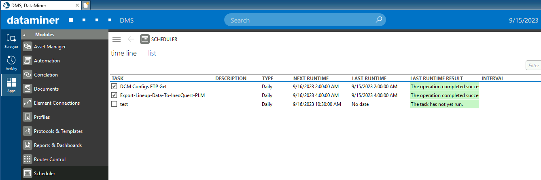This screenshot has height=180, width=541.
Task: Go back with the left arrow icon
Action: click(x=131, y=39)
